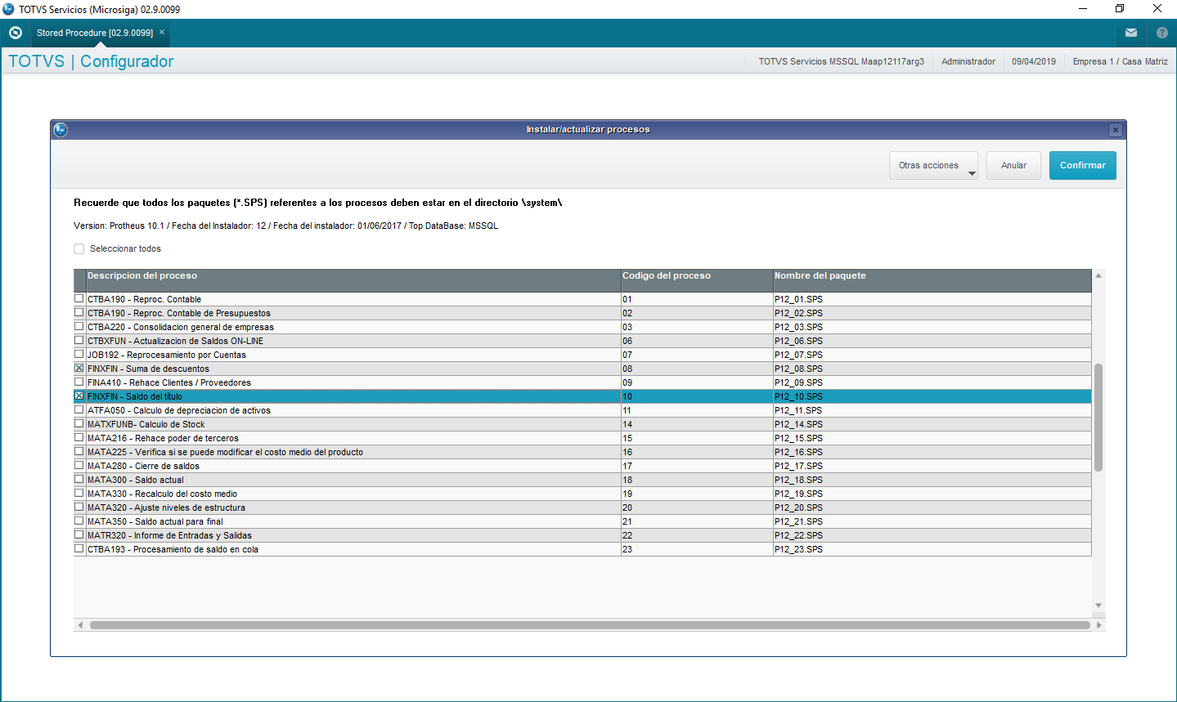1177x702 pixels.
Task: Click the Nombre del paquete column header
Action: pos(932,280)
